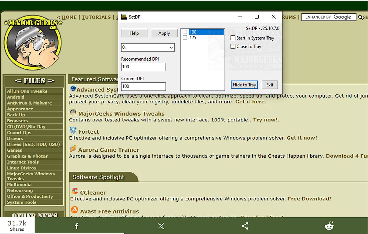Open the Aurora Game Trainer title link

tap(109, 150)
